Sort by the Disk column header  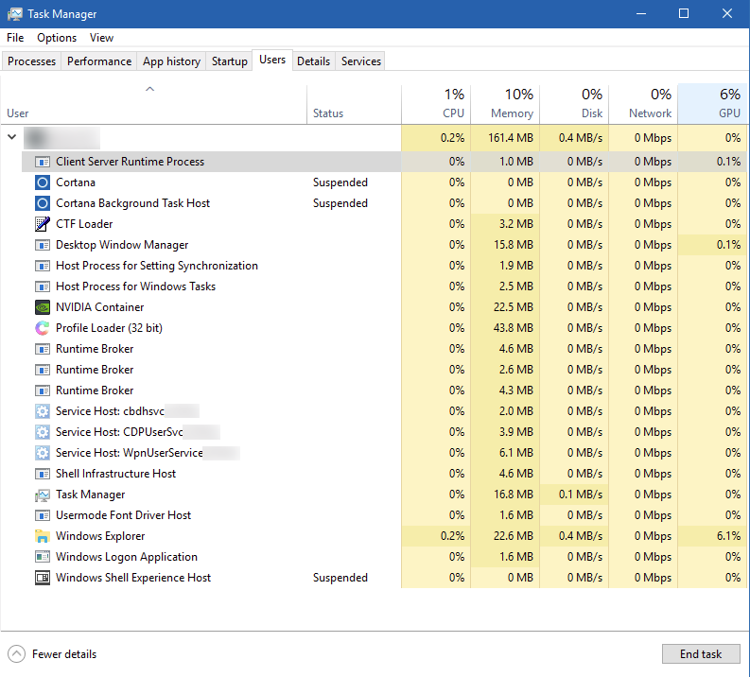[x=574, y=104]
